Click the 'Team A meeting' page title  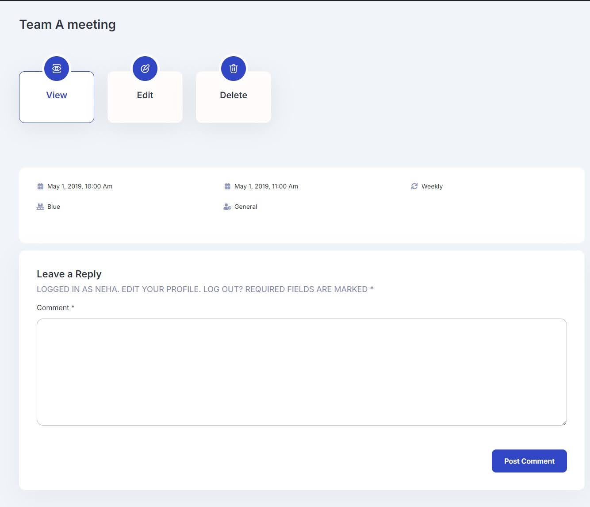point(68,25)
